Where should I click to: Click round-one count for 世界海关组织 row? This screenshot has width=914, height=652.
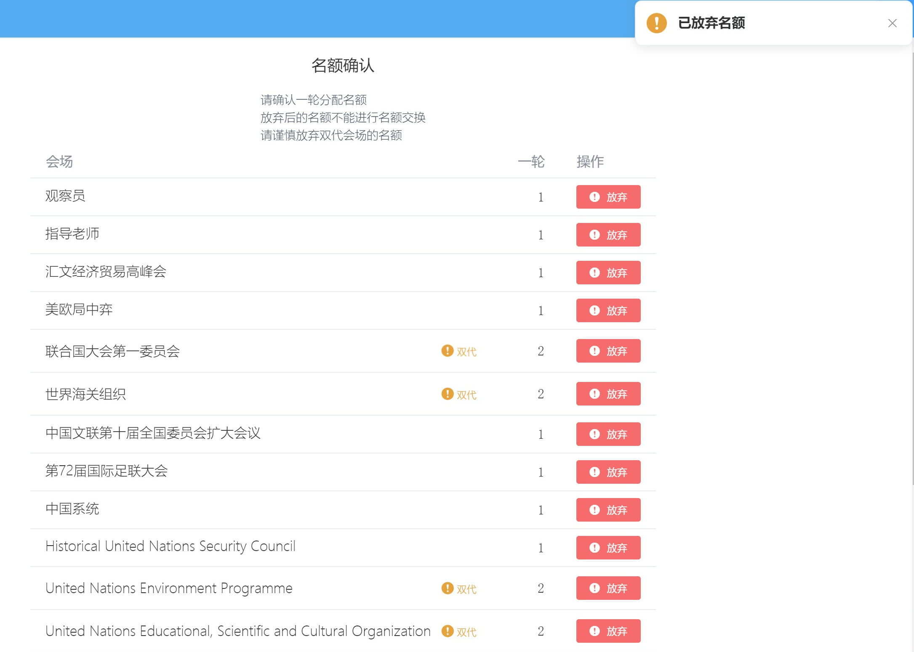pyautogui.click(x=541, y=394)
